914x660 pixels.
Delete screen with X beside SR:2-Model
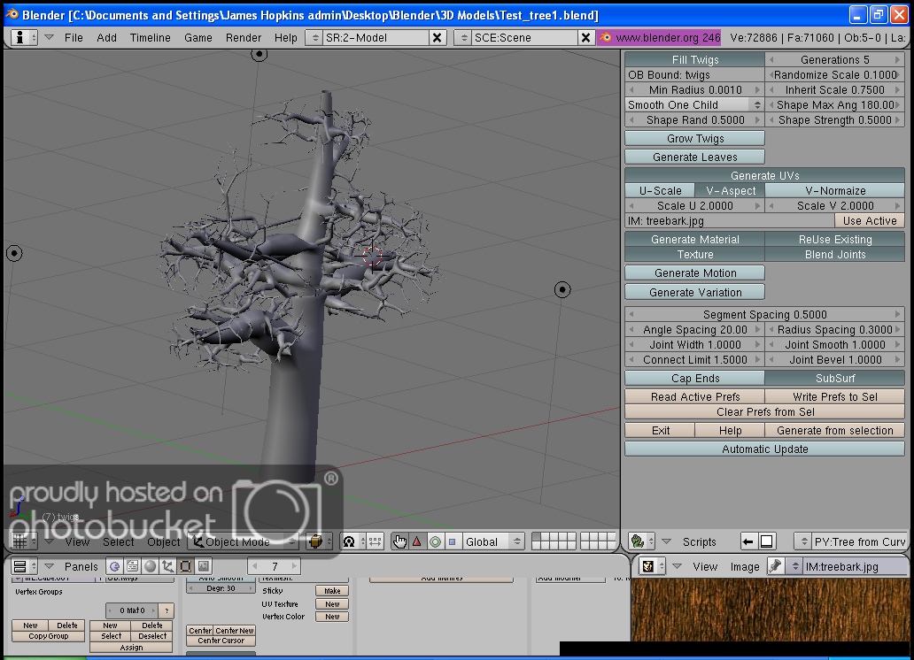(437, 38)
